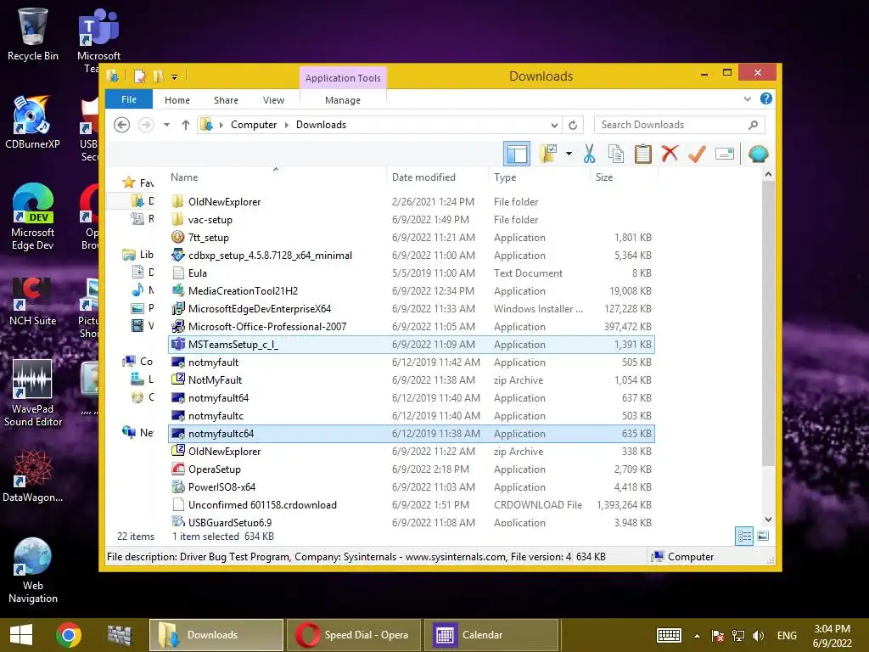The width and height of the screenshot is (869, 652).
Task: Sort by Date modified column header
Action: (437, 177)
